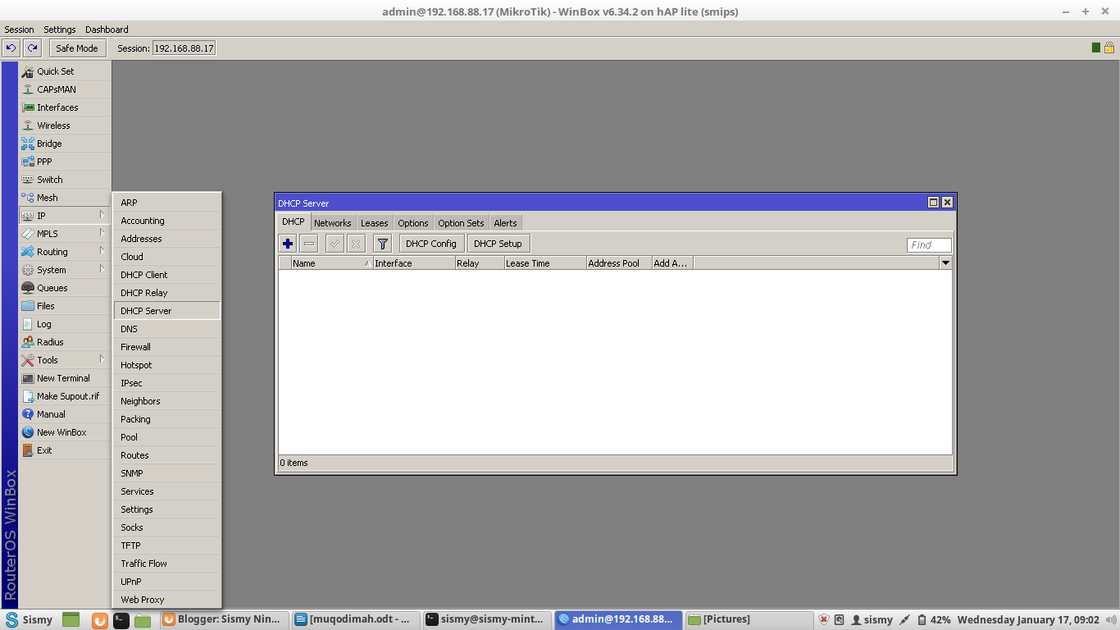Toggle Safe Mode button
Screen dimensions: 1120x630
coord(76,48)
